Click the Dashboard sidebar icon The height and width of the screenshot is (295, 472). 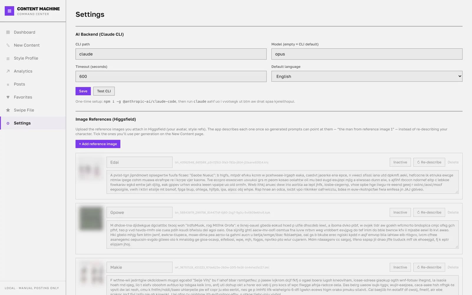[8, 32]
